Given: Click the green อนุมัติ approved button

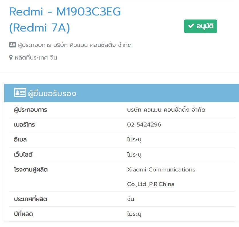Looking at the screenshot, I should [x=200, y=26].
